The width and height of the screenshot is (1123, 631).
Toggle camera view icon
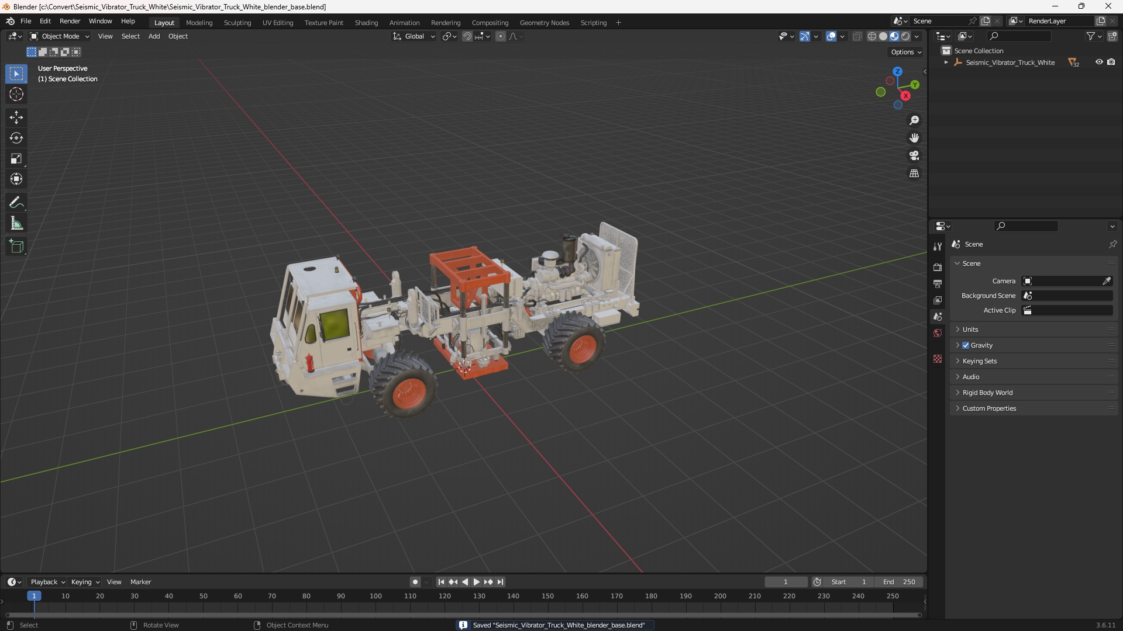pos(914,155)
